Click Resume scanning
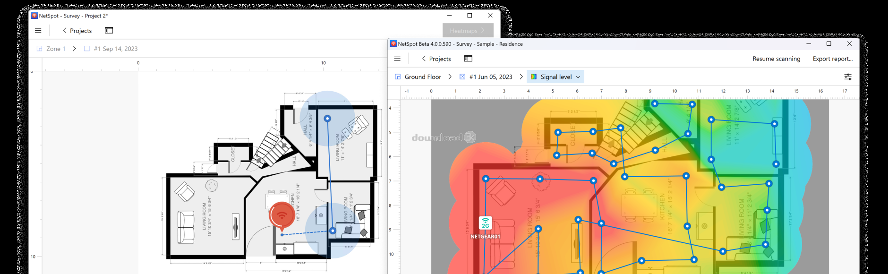Screen dimensions: 888x274 point(777,59)
